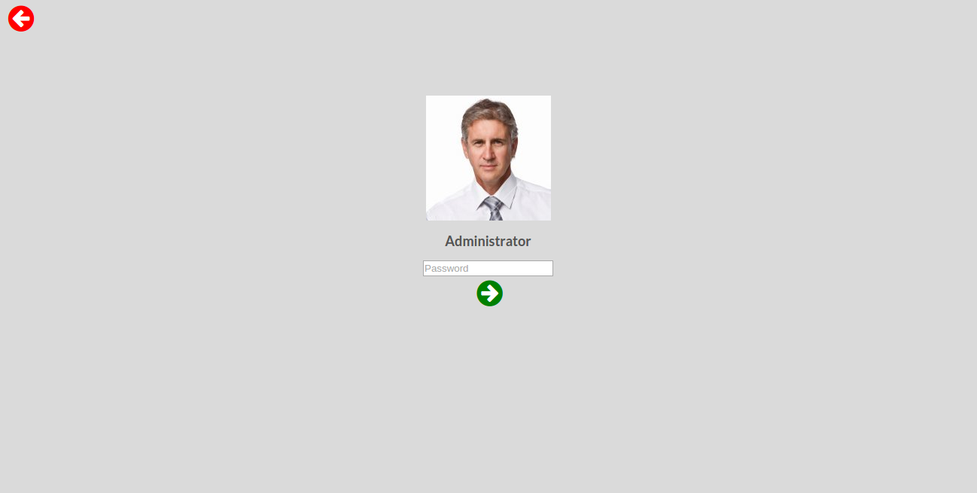977x493 pixels.
Task: Sign in via green right-arrow button
Action: point(489,294)
